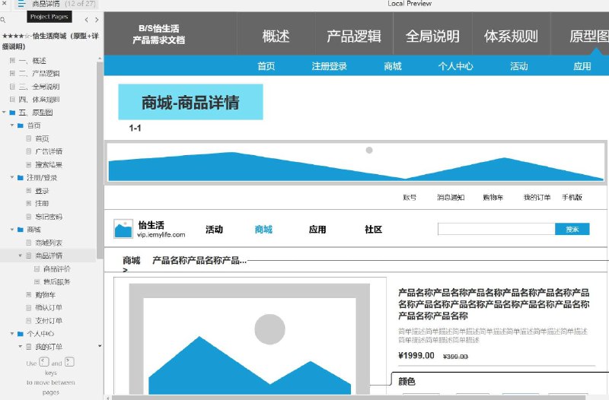Open the 二、产品逻辑 page
609x400 pixels.
[x=40, y=73]
